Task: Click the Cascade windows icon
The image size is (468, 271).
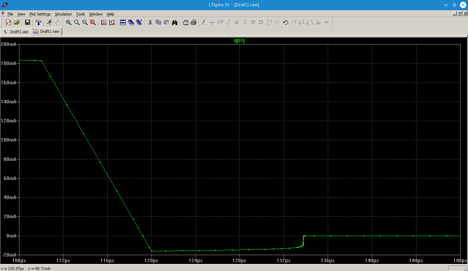Action: (131, 23)
